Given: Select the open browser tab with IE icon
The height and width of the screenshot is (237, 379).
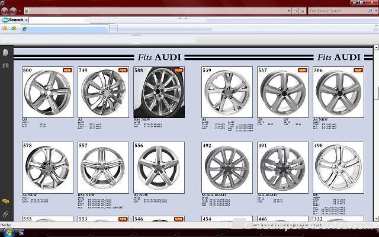Looking at the screenshot, I should point(65,29).
